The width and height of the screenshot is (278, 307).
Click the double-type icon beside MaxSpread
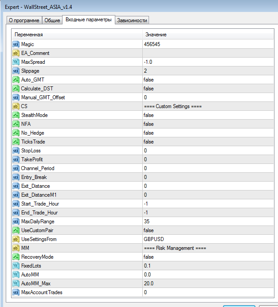pyautogui.click(x=16, y=62)
